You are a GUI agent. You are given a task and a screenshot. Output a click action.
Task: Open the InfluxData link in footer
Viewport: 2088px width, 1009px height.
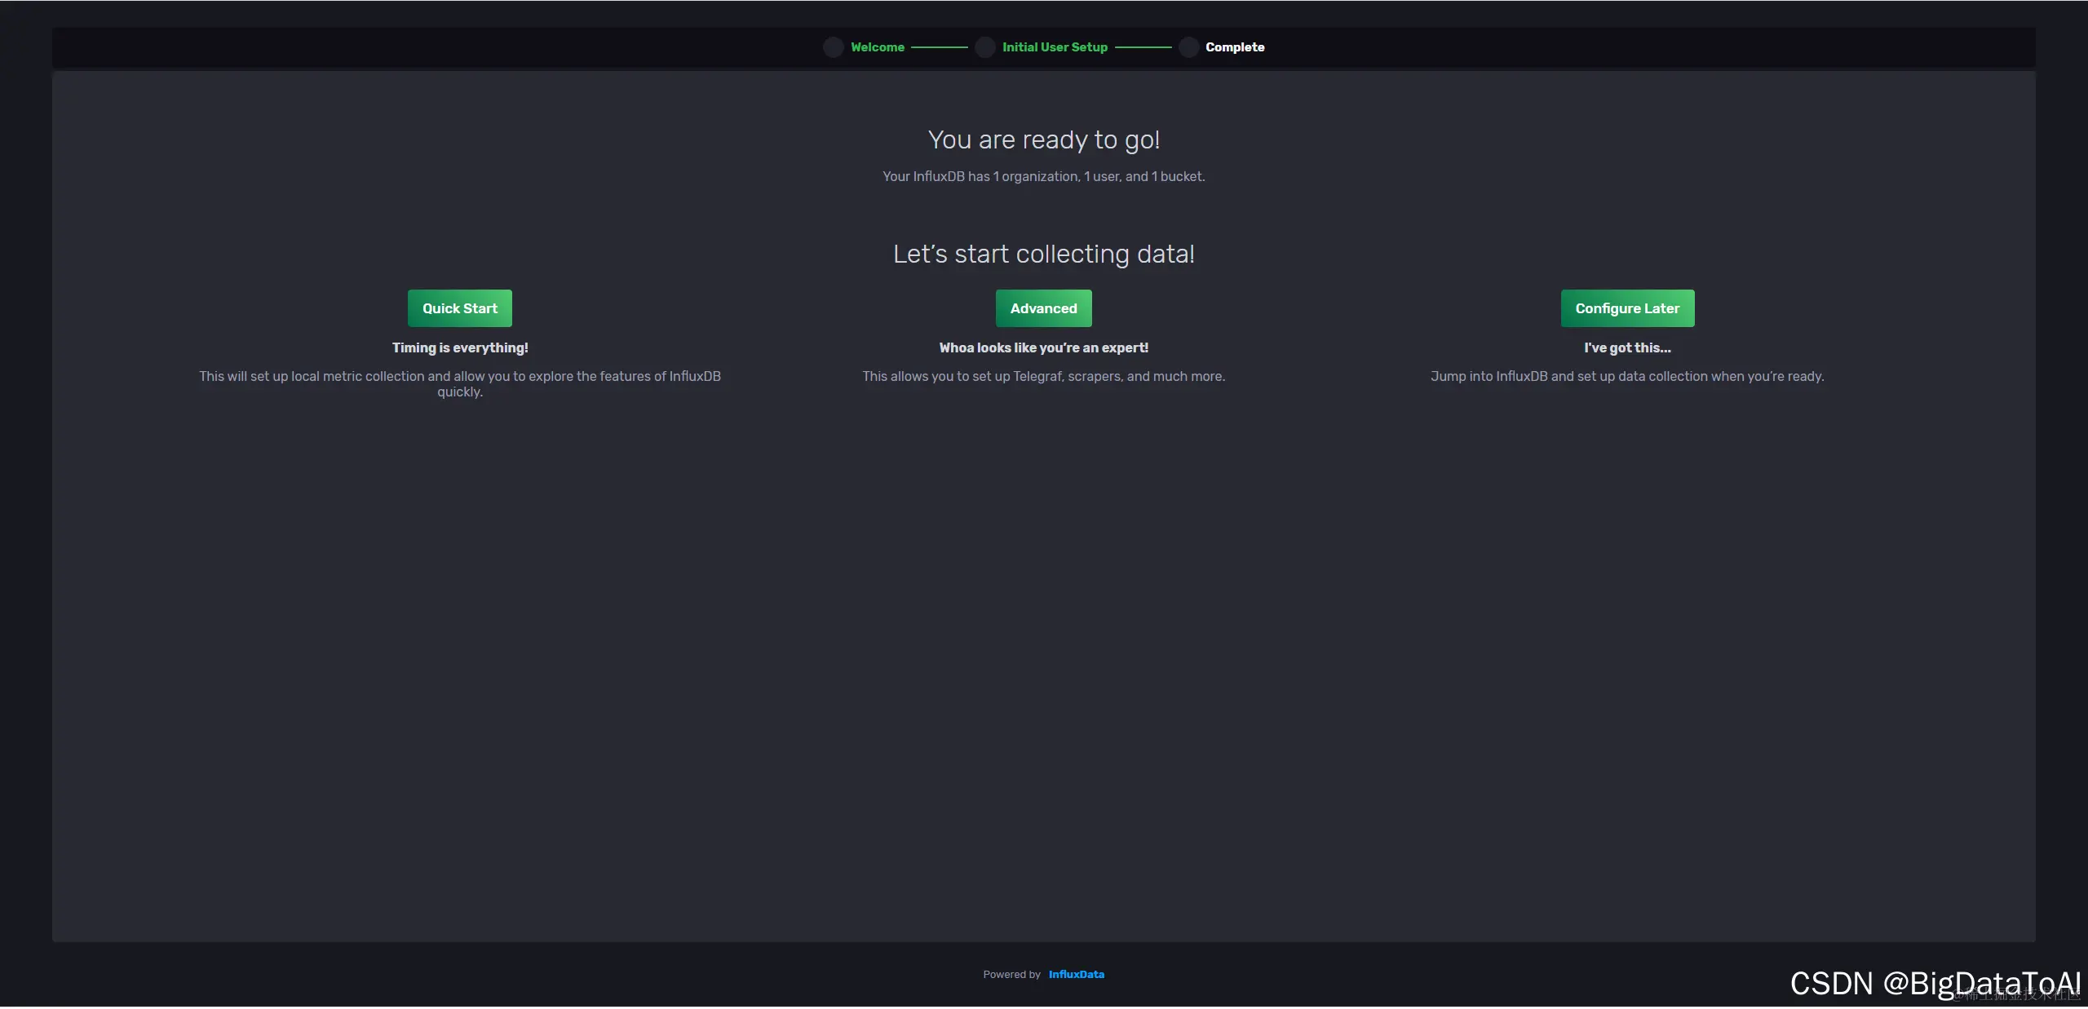click(x=1076, y=974)
